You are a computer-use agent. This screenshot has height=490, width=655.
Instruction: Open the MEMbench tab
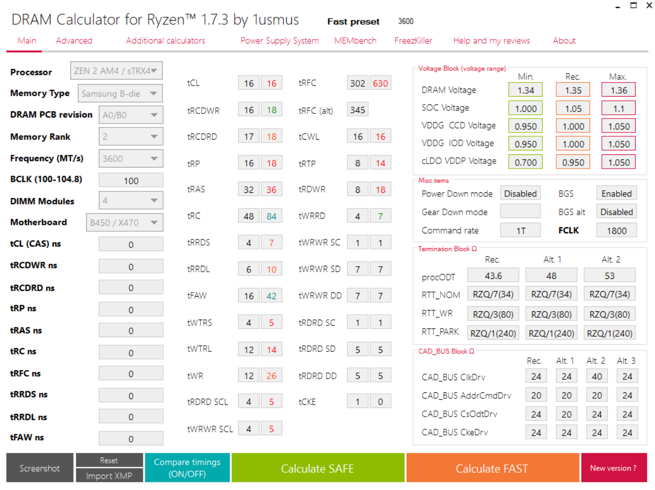pos(355,40)
